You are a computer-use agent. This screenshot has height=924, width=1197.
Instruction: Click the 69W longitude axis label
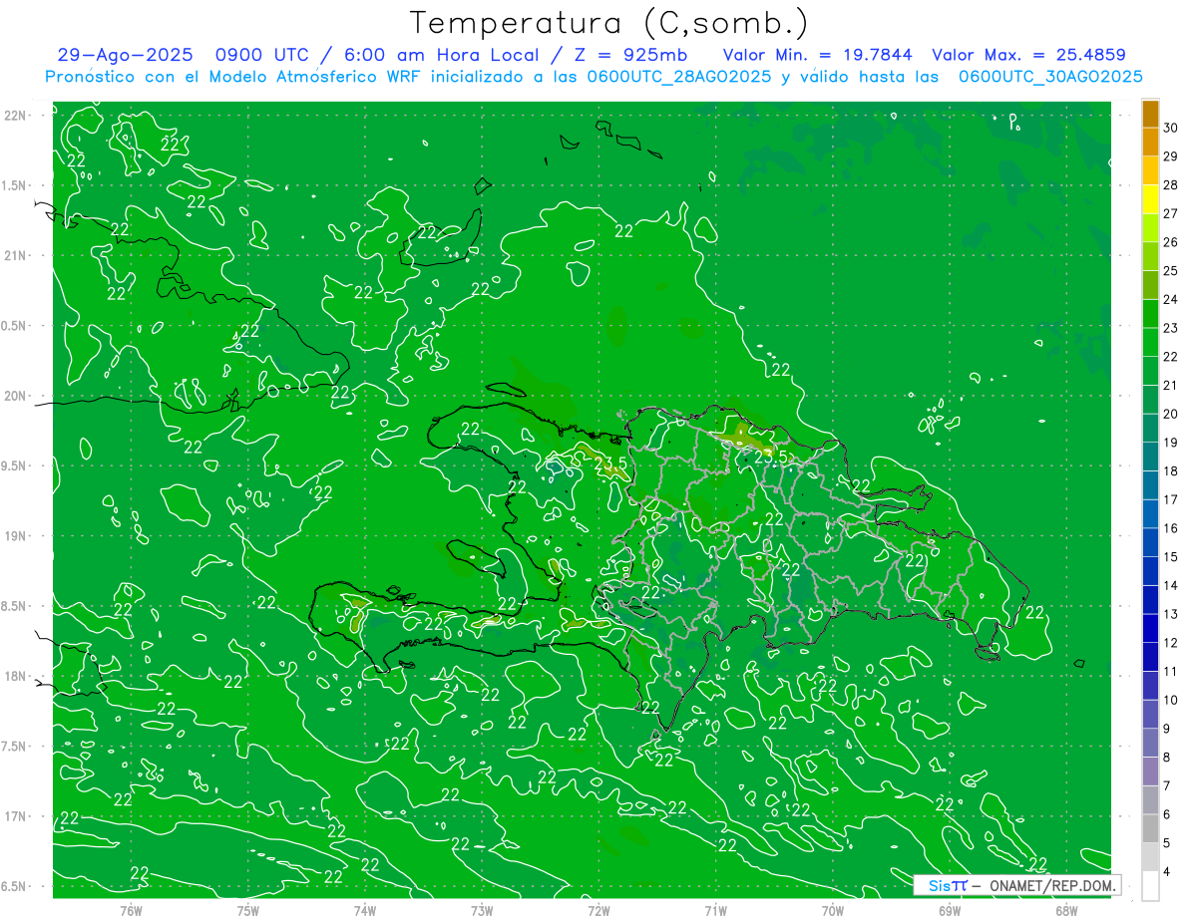click(x=950, y=911)
